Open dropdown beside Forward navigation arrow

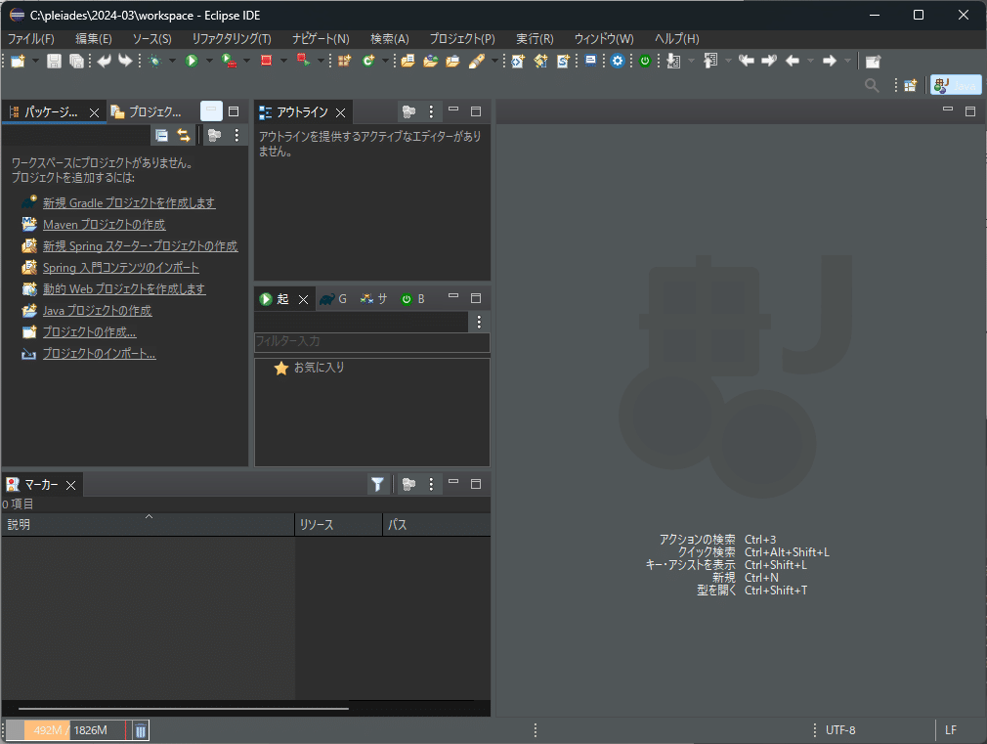coord(847,62)
